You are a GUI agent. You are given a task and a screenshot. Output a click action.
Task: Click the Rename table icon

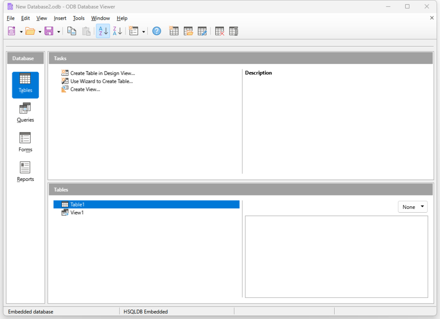(233, 31)
